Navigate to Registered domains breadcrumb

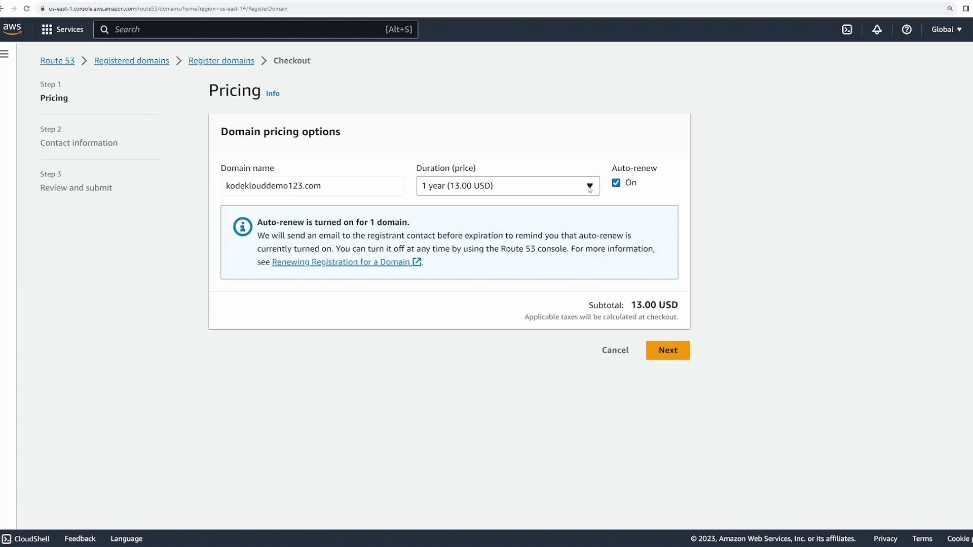tap(131, 61)
